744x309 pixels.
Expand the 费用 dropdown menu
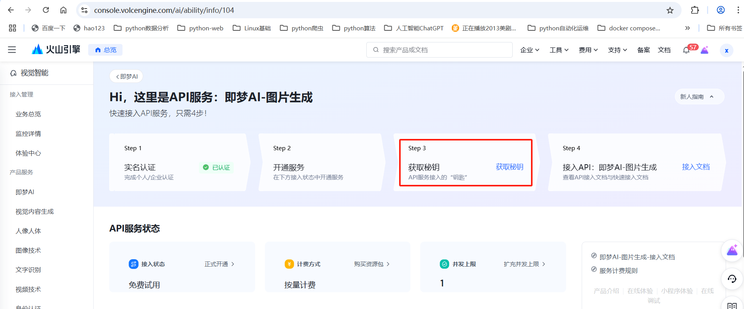pos(588,50)
